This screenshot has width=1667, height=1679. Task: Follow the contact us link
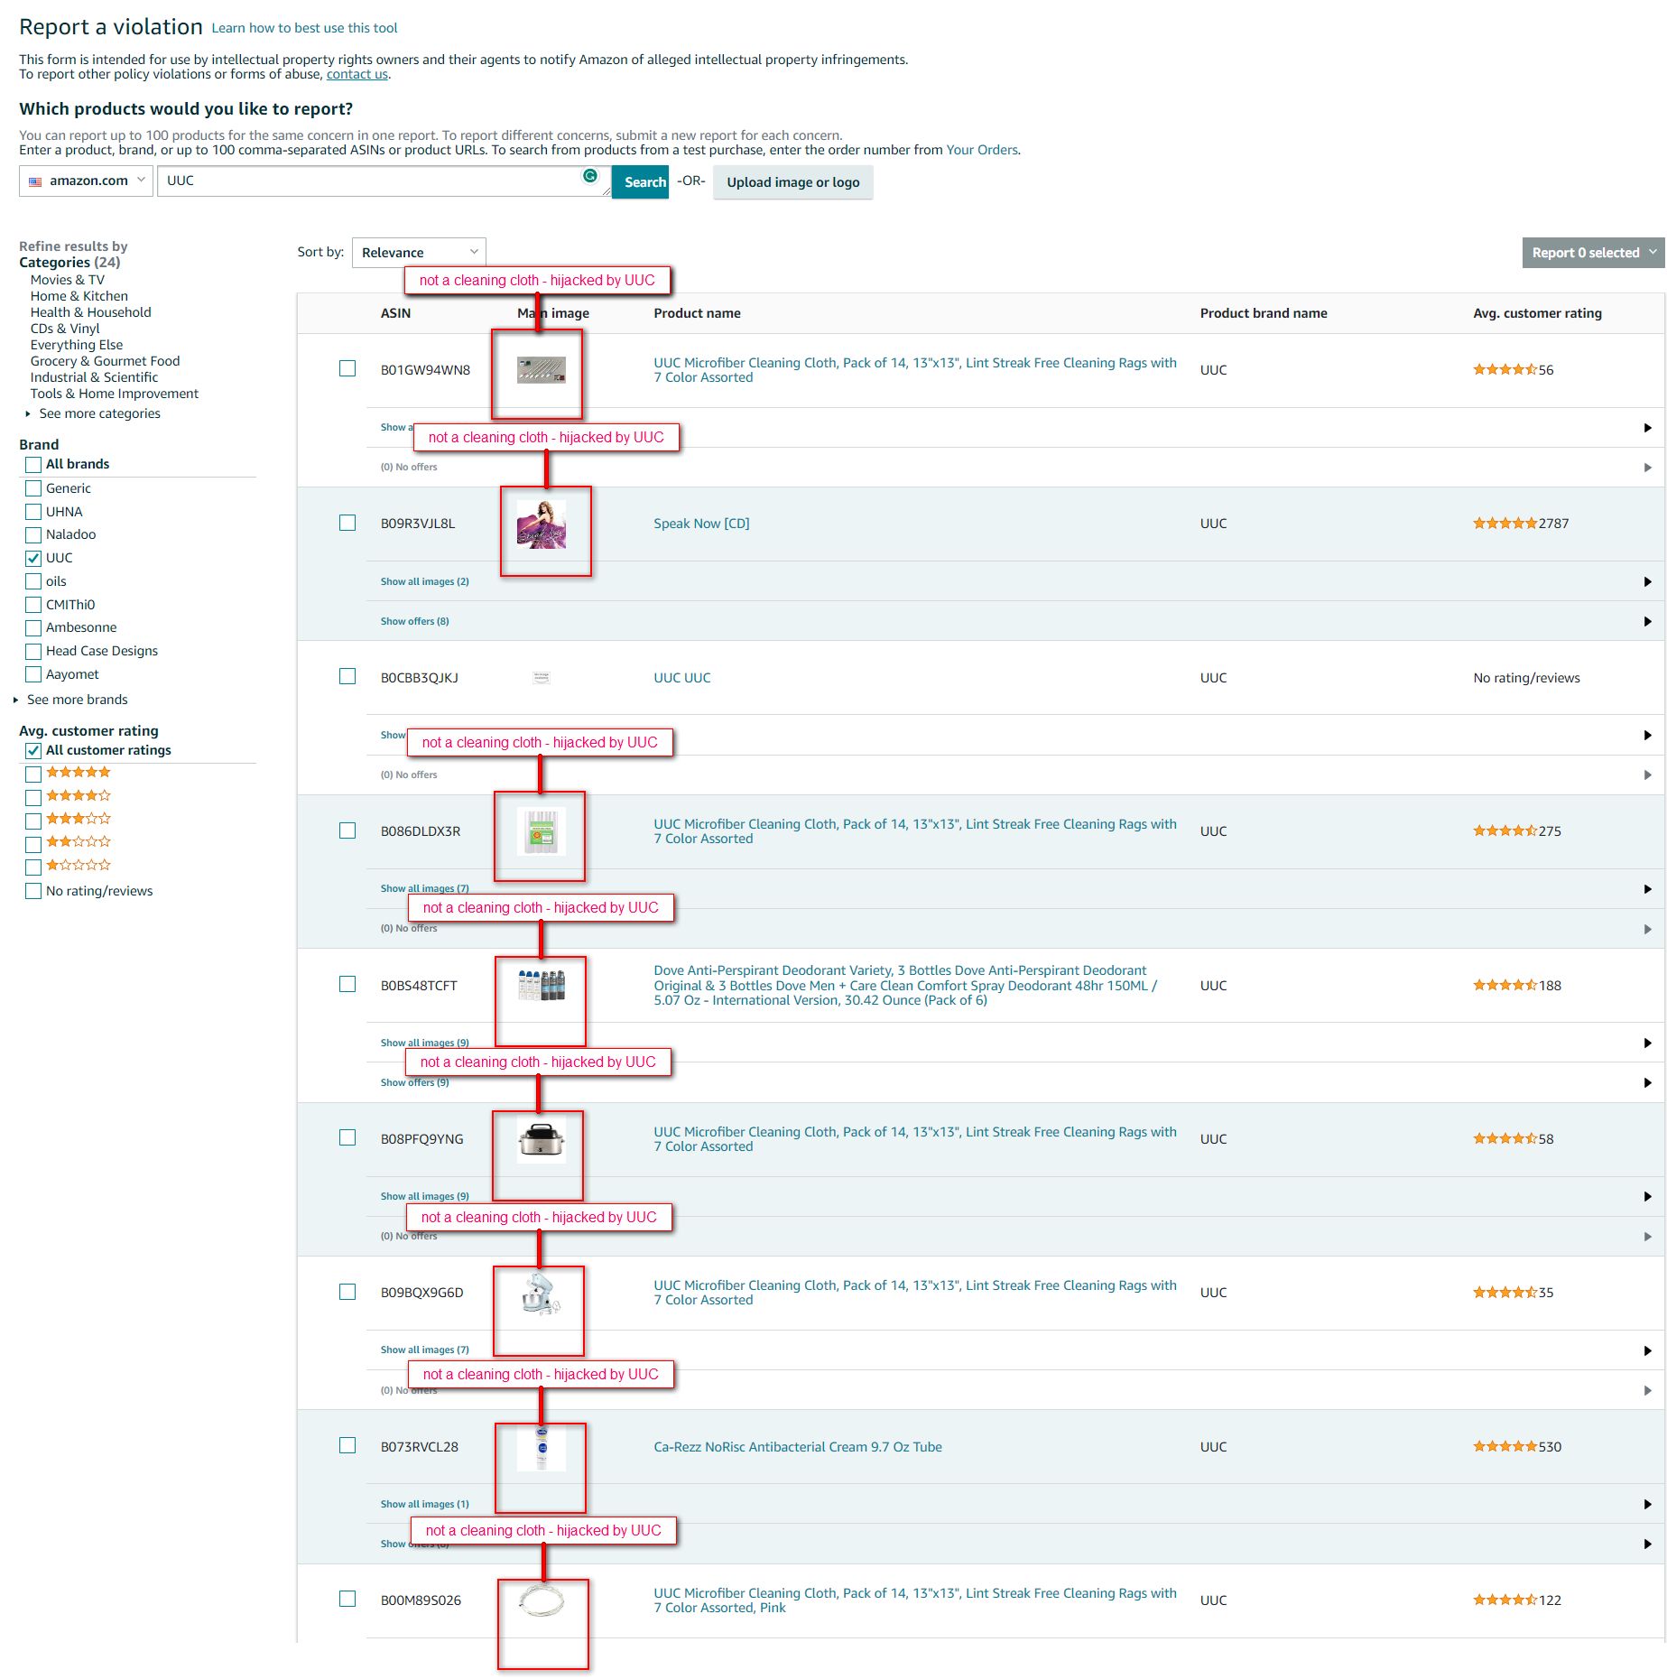[x=357, y=74]
